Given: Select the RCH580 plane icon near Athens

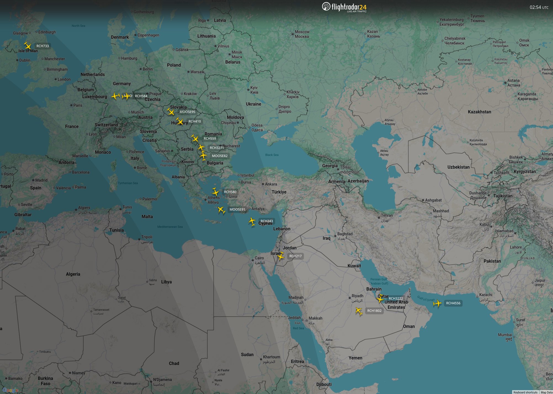Looking at the screenshot, I should [215, 192].
